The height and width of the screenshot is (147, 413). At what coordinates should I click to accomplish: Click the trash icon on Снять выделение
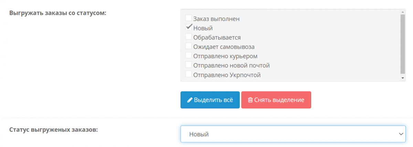(250, 100)
